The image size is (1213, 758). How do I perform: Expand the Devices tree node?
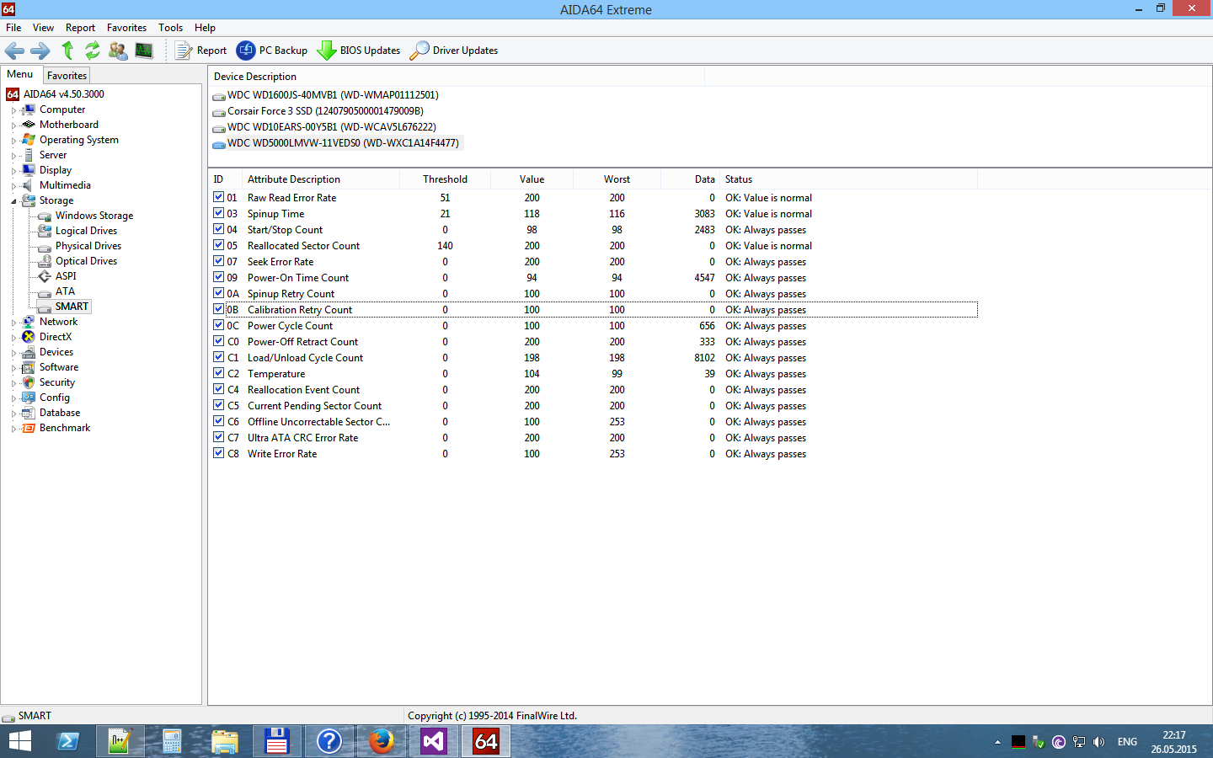[x=13, y=353]
